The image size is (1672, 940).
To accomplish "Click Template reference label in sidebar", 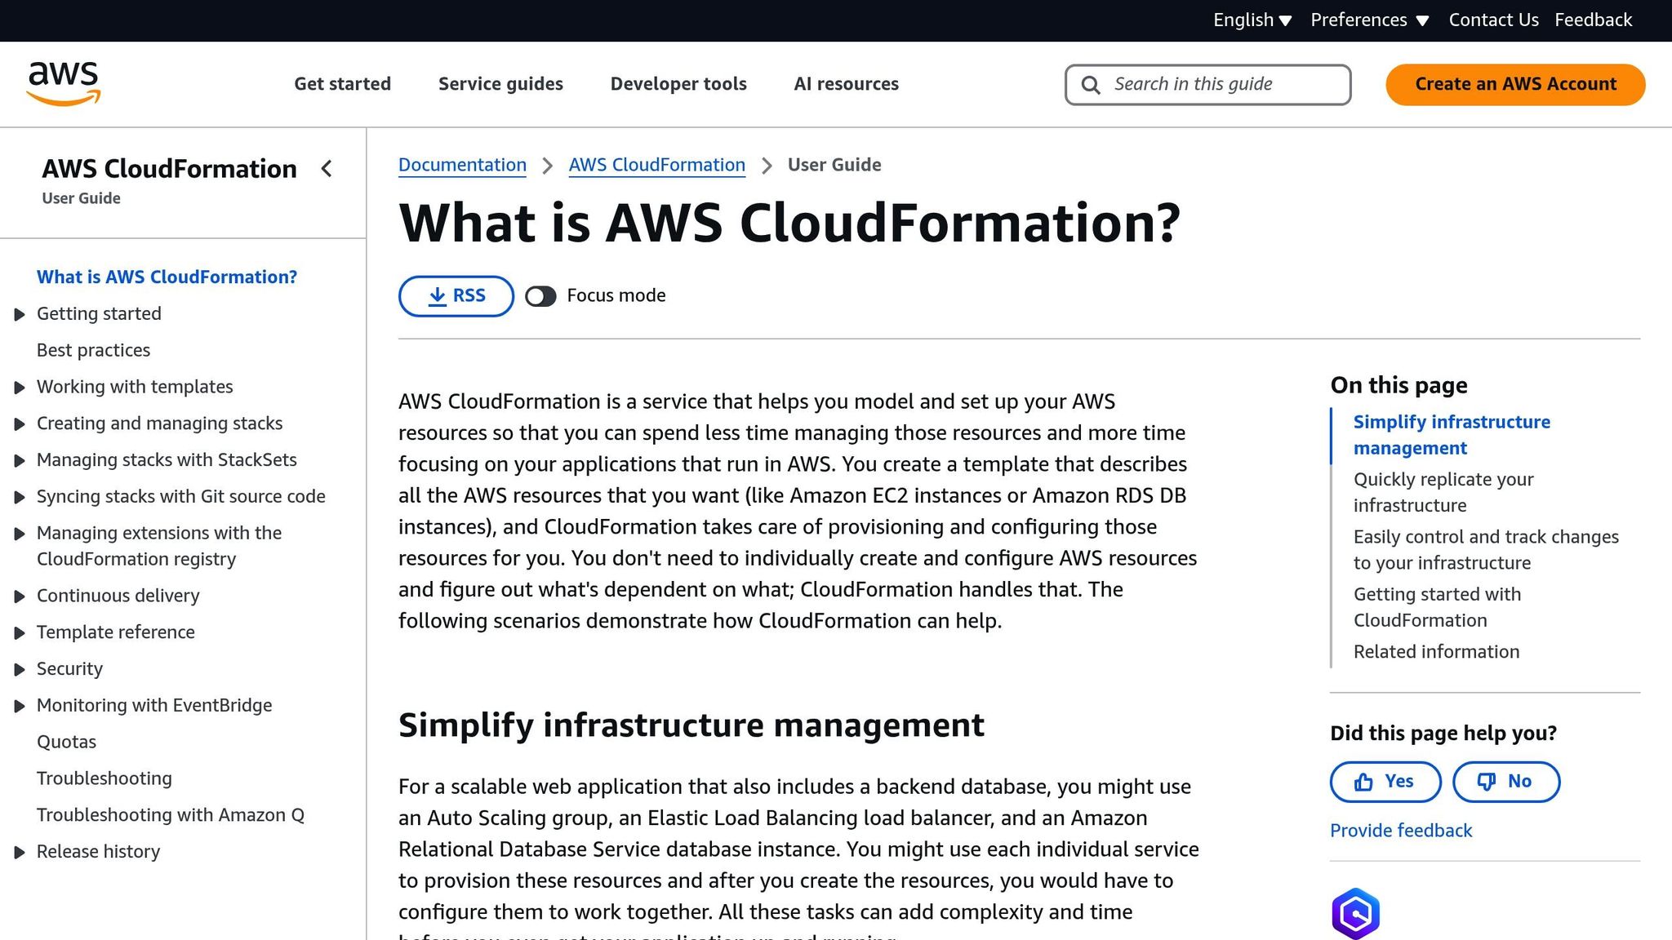I will pos(115,632).
